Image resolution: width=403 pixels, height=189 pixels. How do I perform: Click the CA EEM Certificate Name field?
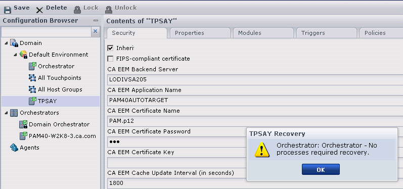pyautogui.click(x=255, y=121)
